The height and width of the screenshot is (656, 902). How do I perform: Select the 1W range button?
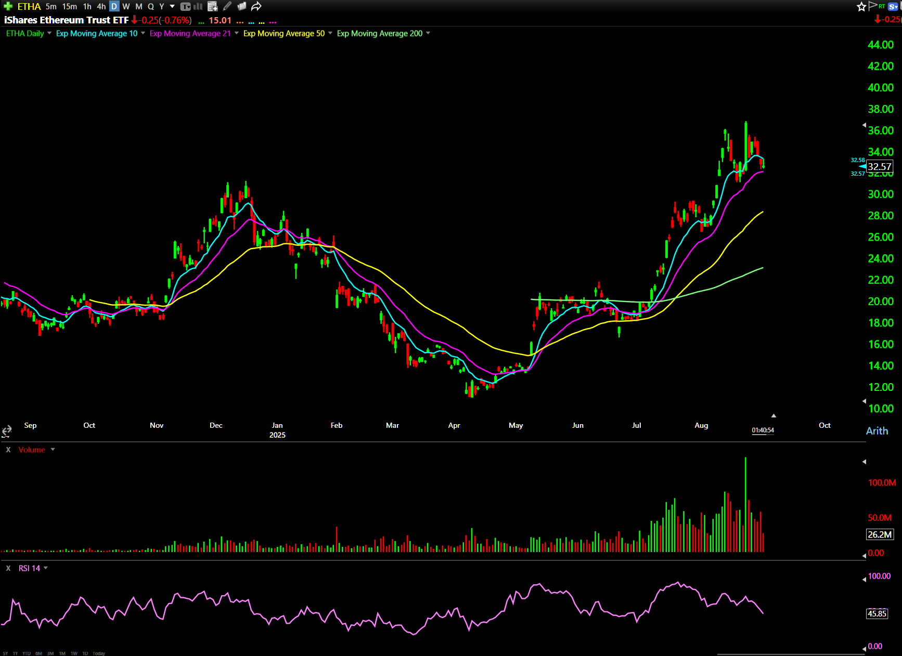pos(74,653)
